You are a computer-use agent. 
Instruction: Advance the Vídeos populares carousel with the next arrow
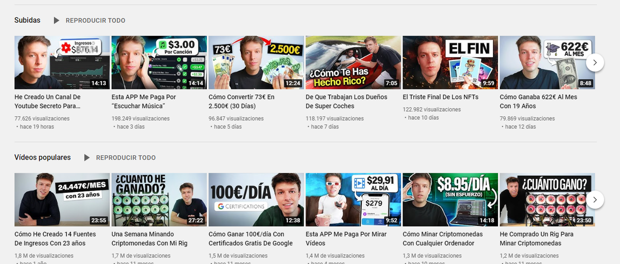pyautogui.click(x=595, y=200)
